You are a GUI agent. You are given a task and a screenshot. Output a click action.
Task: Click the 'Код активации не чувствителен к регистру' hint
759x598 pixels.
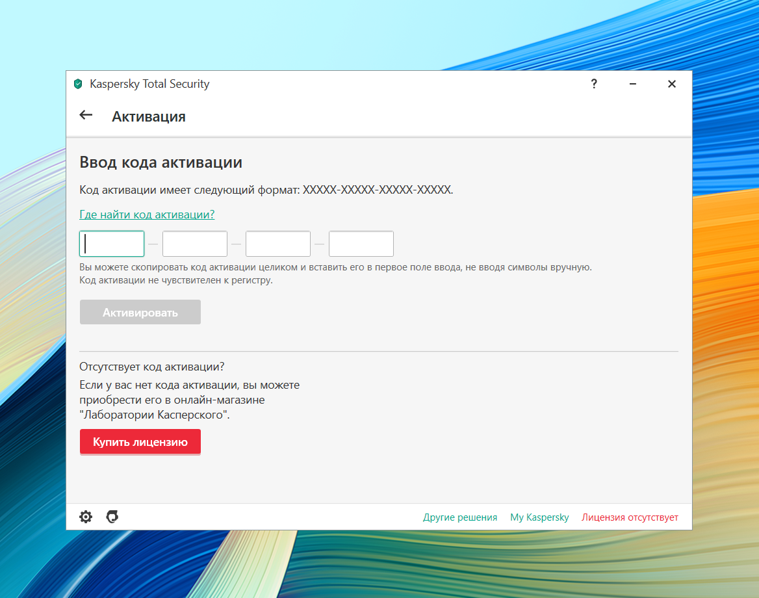(x=176, y=280)
